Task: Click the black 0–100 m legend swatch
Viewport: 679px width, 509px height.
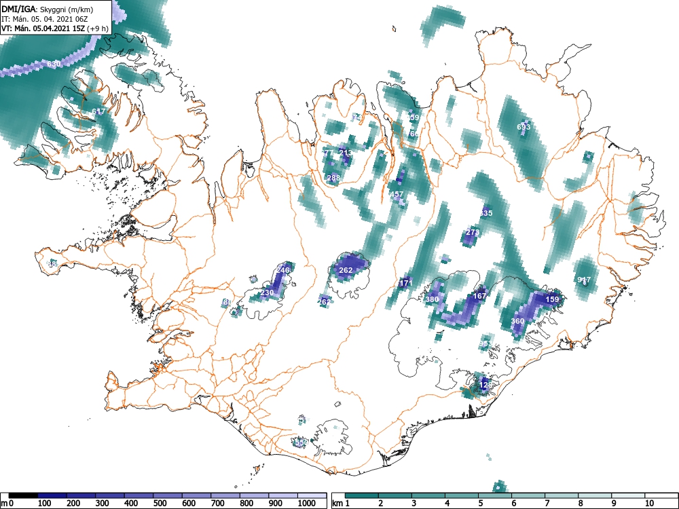Action: (23, 495)
